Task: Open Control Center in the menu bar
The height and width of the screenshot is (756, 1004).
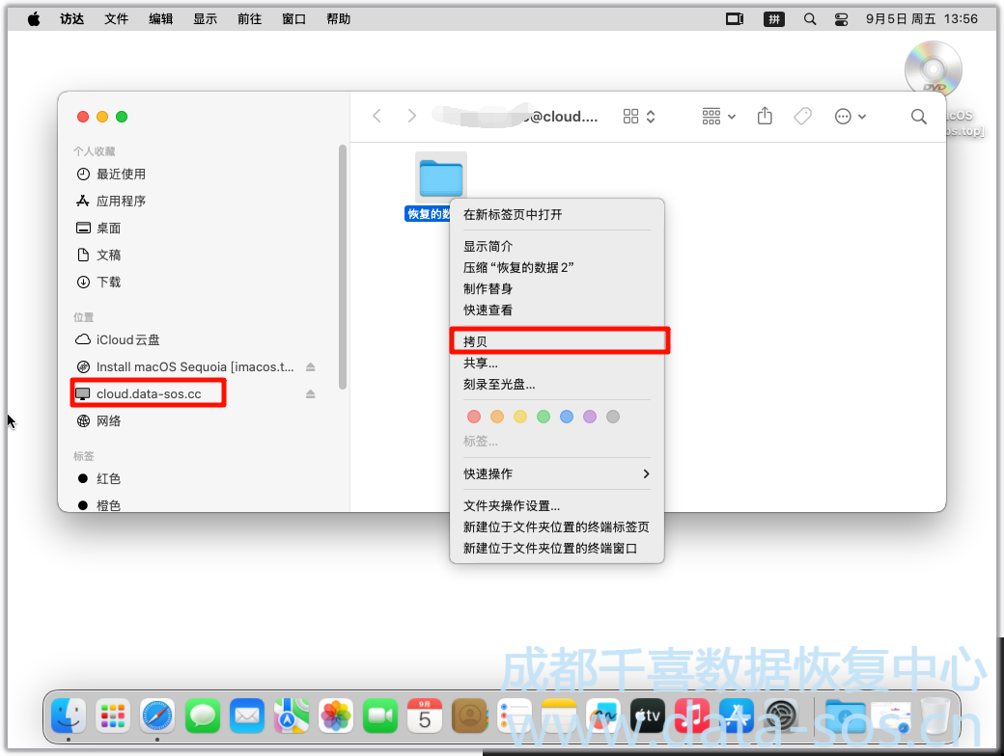Action: 841,19
